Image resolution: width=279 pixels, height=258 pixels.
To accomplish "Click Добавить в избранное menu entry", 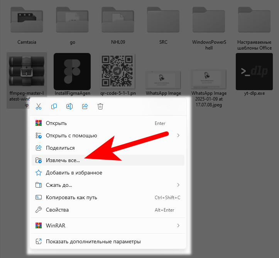I will coord(74,173).
